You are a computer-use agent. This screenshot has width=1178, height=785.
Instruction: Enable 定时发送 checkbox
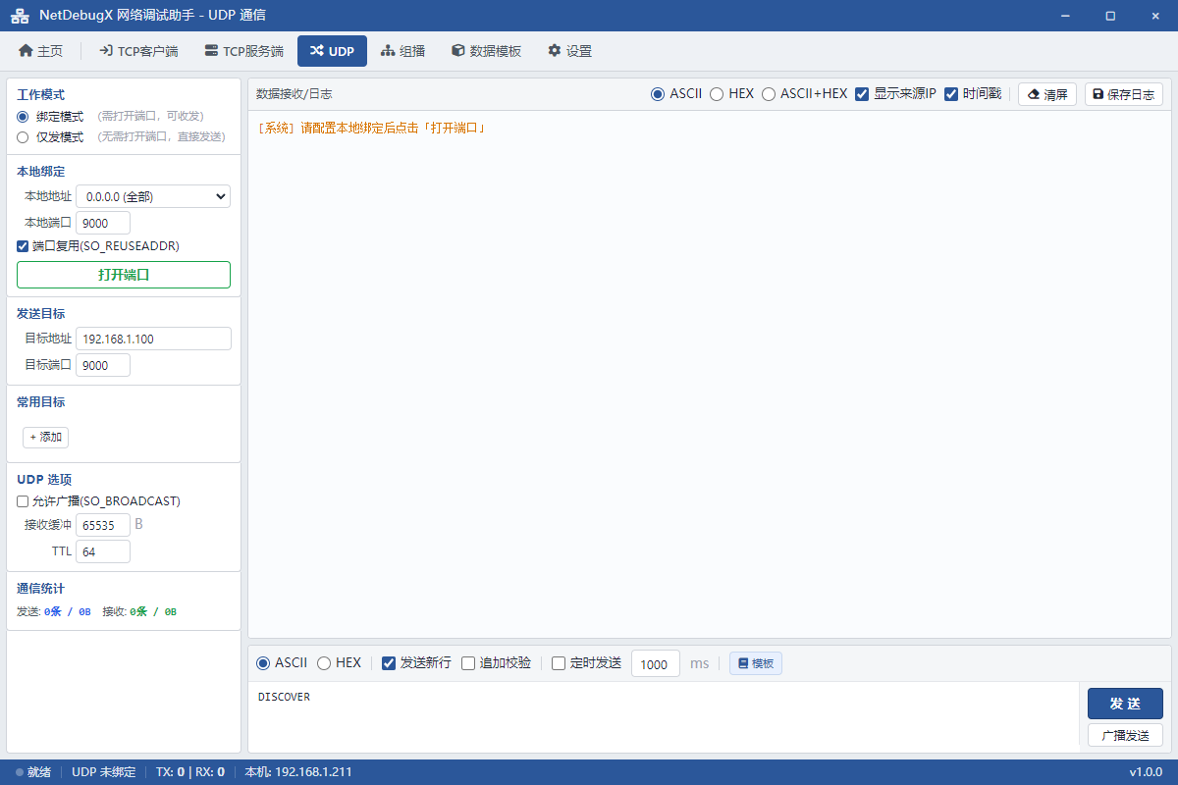click(x=559, y=663)
